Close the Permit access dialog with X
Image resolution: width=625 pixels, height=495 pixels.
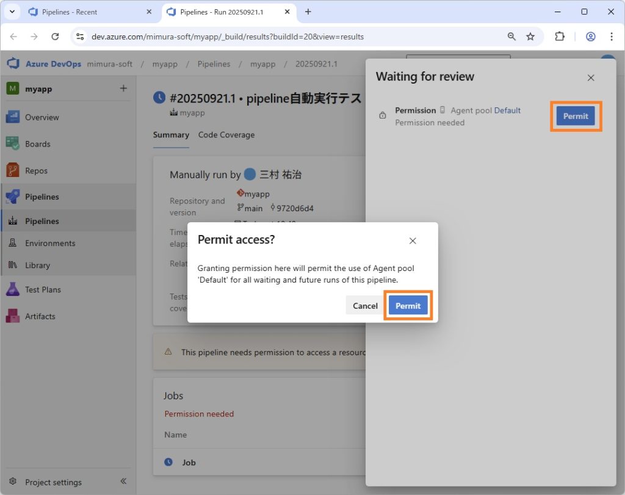click(413, 240)
